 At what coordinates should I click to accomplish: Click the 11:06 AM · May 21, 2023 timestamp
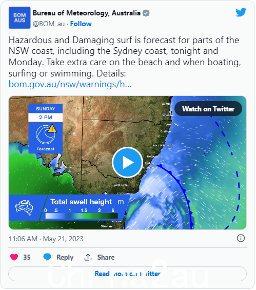click(x=46, y=240)
